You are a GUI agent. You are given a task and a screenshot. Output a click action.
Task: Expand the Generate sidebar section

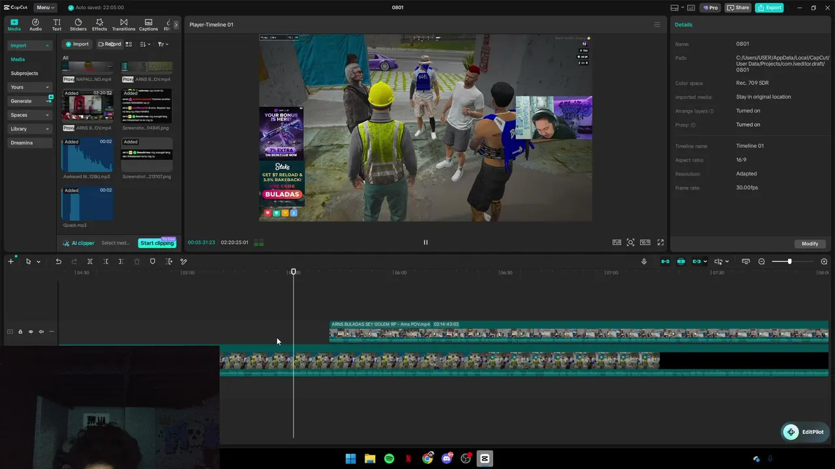29,101
